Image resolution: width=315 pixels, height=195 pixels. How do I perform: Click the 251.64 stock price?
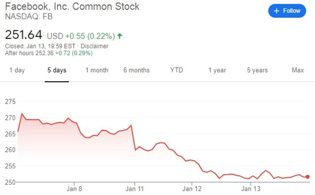click(24, 35)
